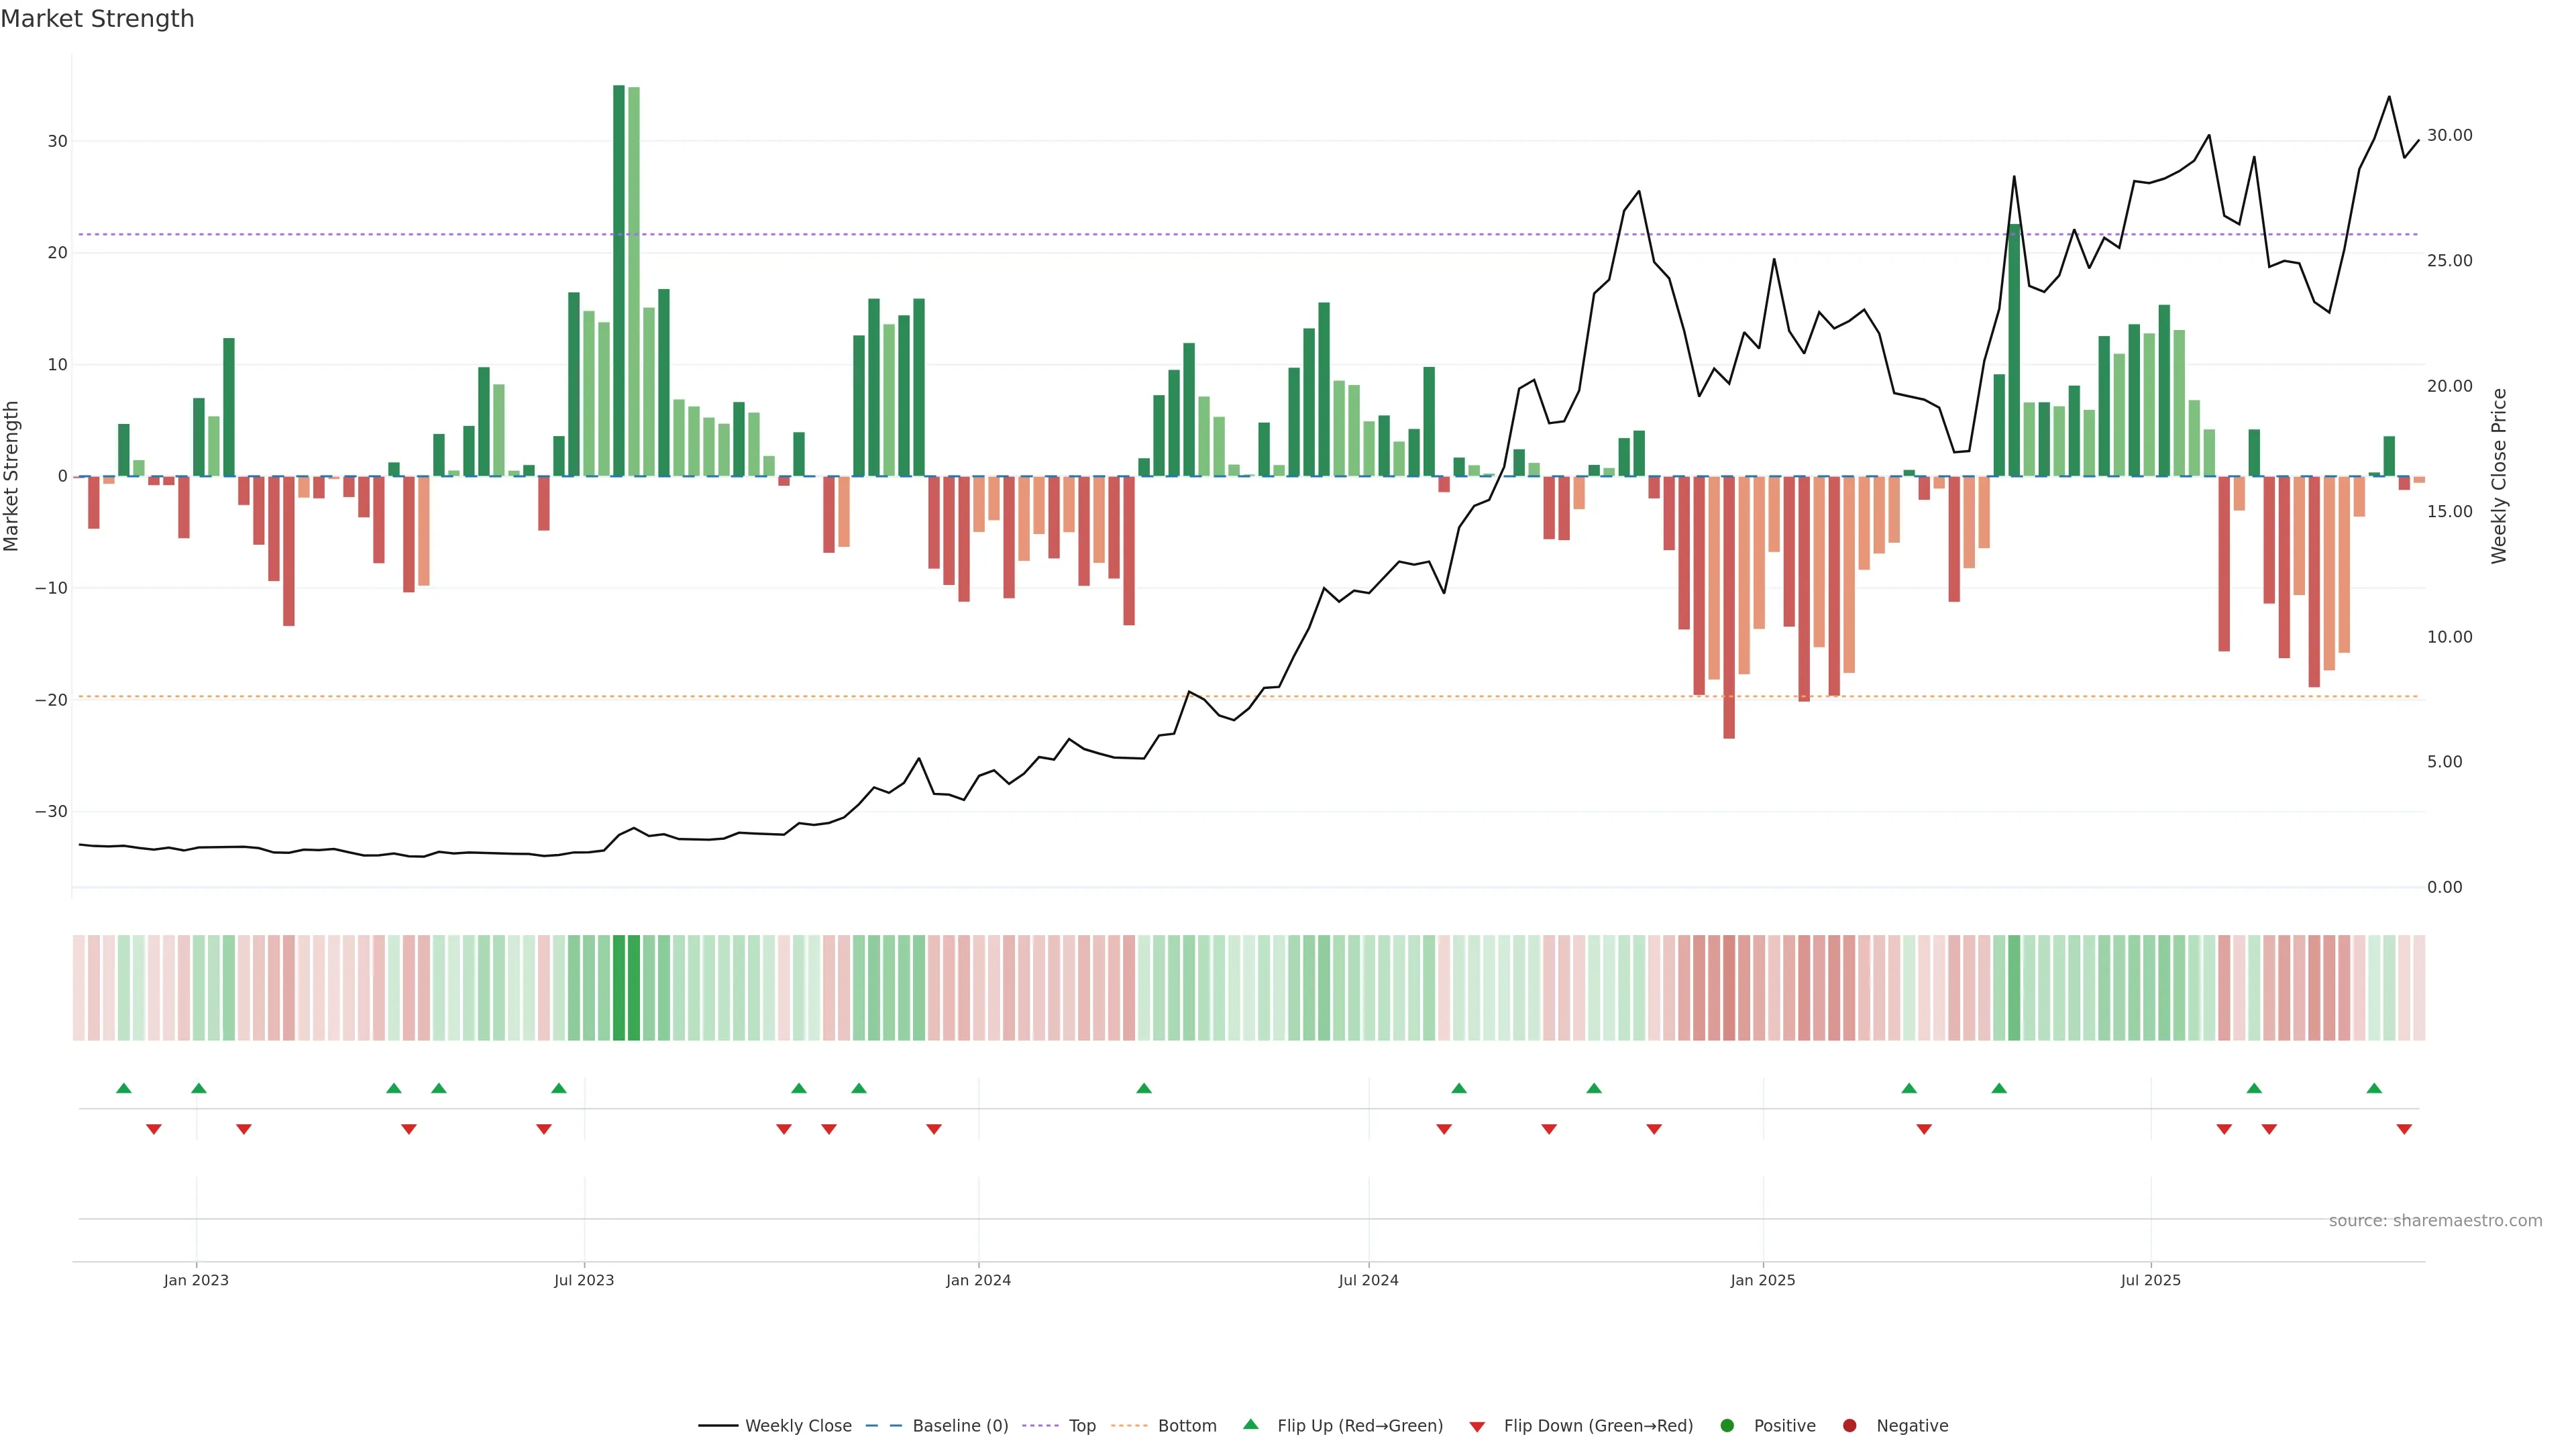This screenshot has height=1449, width=2576.
Task: Click the last red flip-down triangle marker
Action: [2404, 1129]
